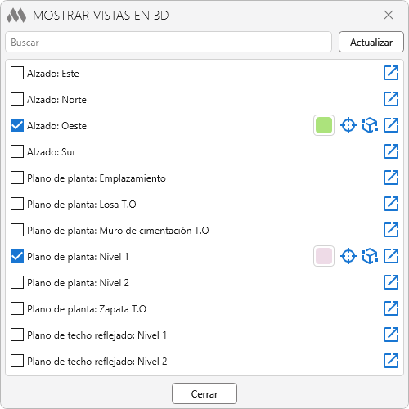Pick the green color swatch for Alzado: Oeste
The height and width of the screenshot is (409, 409).
point(324,125)
